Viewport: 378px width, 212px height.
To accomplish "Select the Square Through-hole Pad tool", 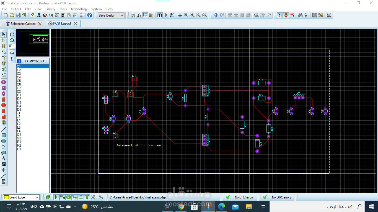I will (x=4, y=88).
